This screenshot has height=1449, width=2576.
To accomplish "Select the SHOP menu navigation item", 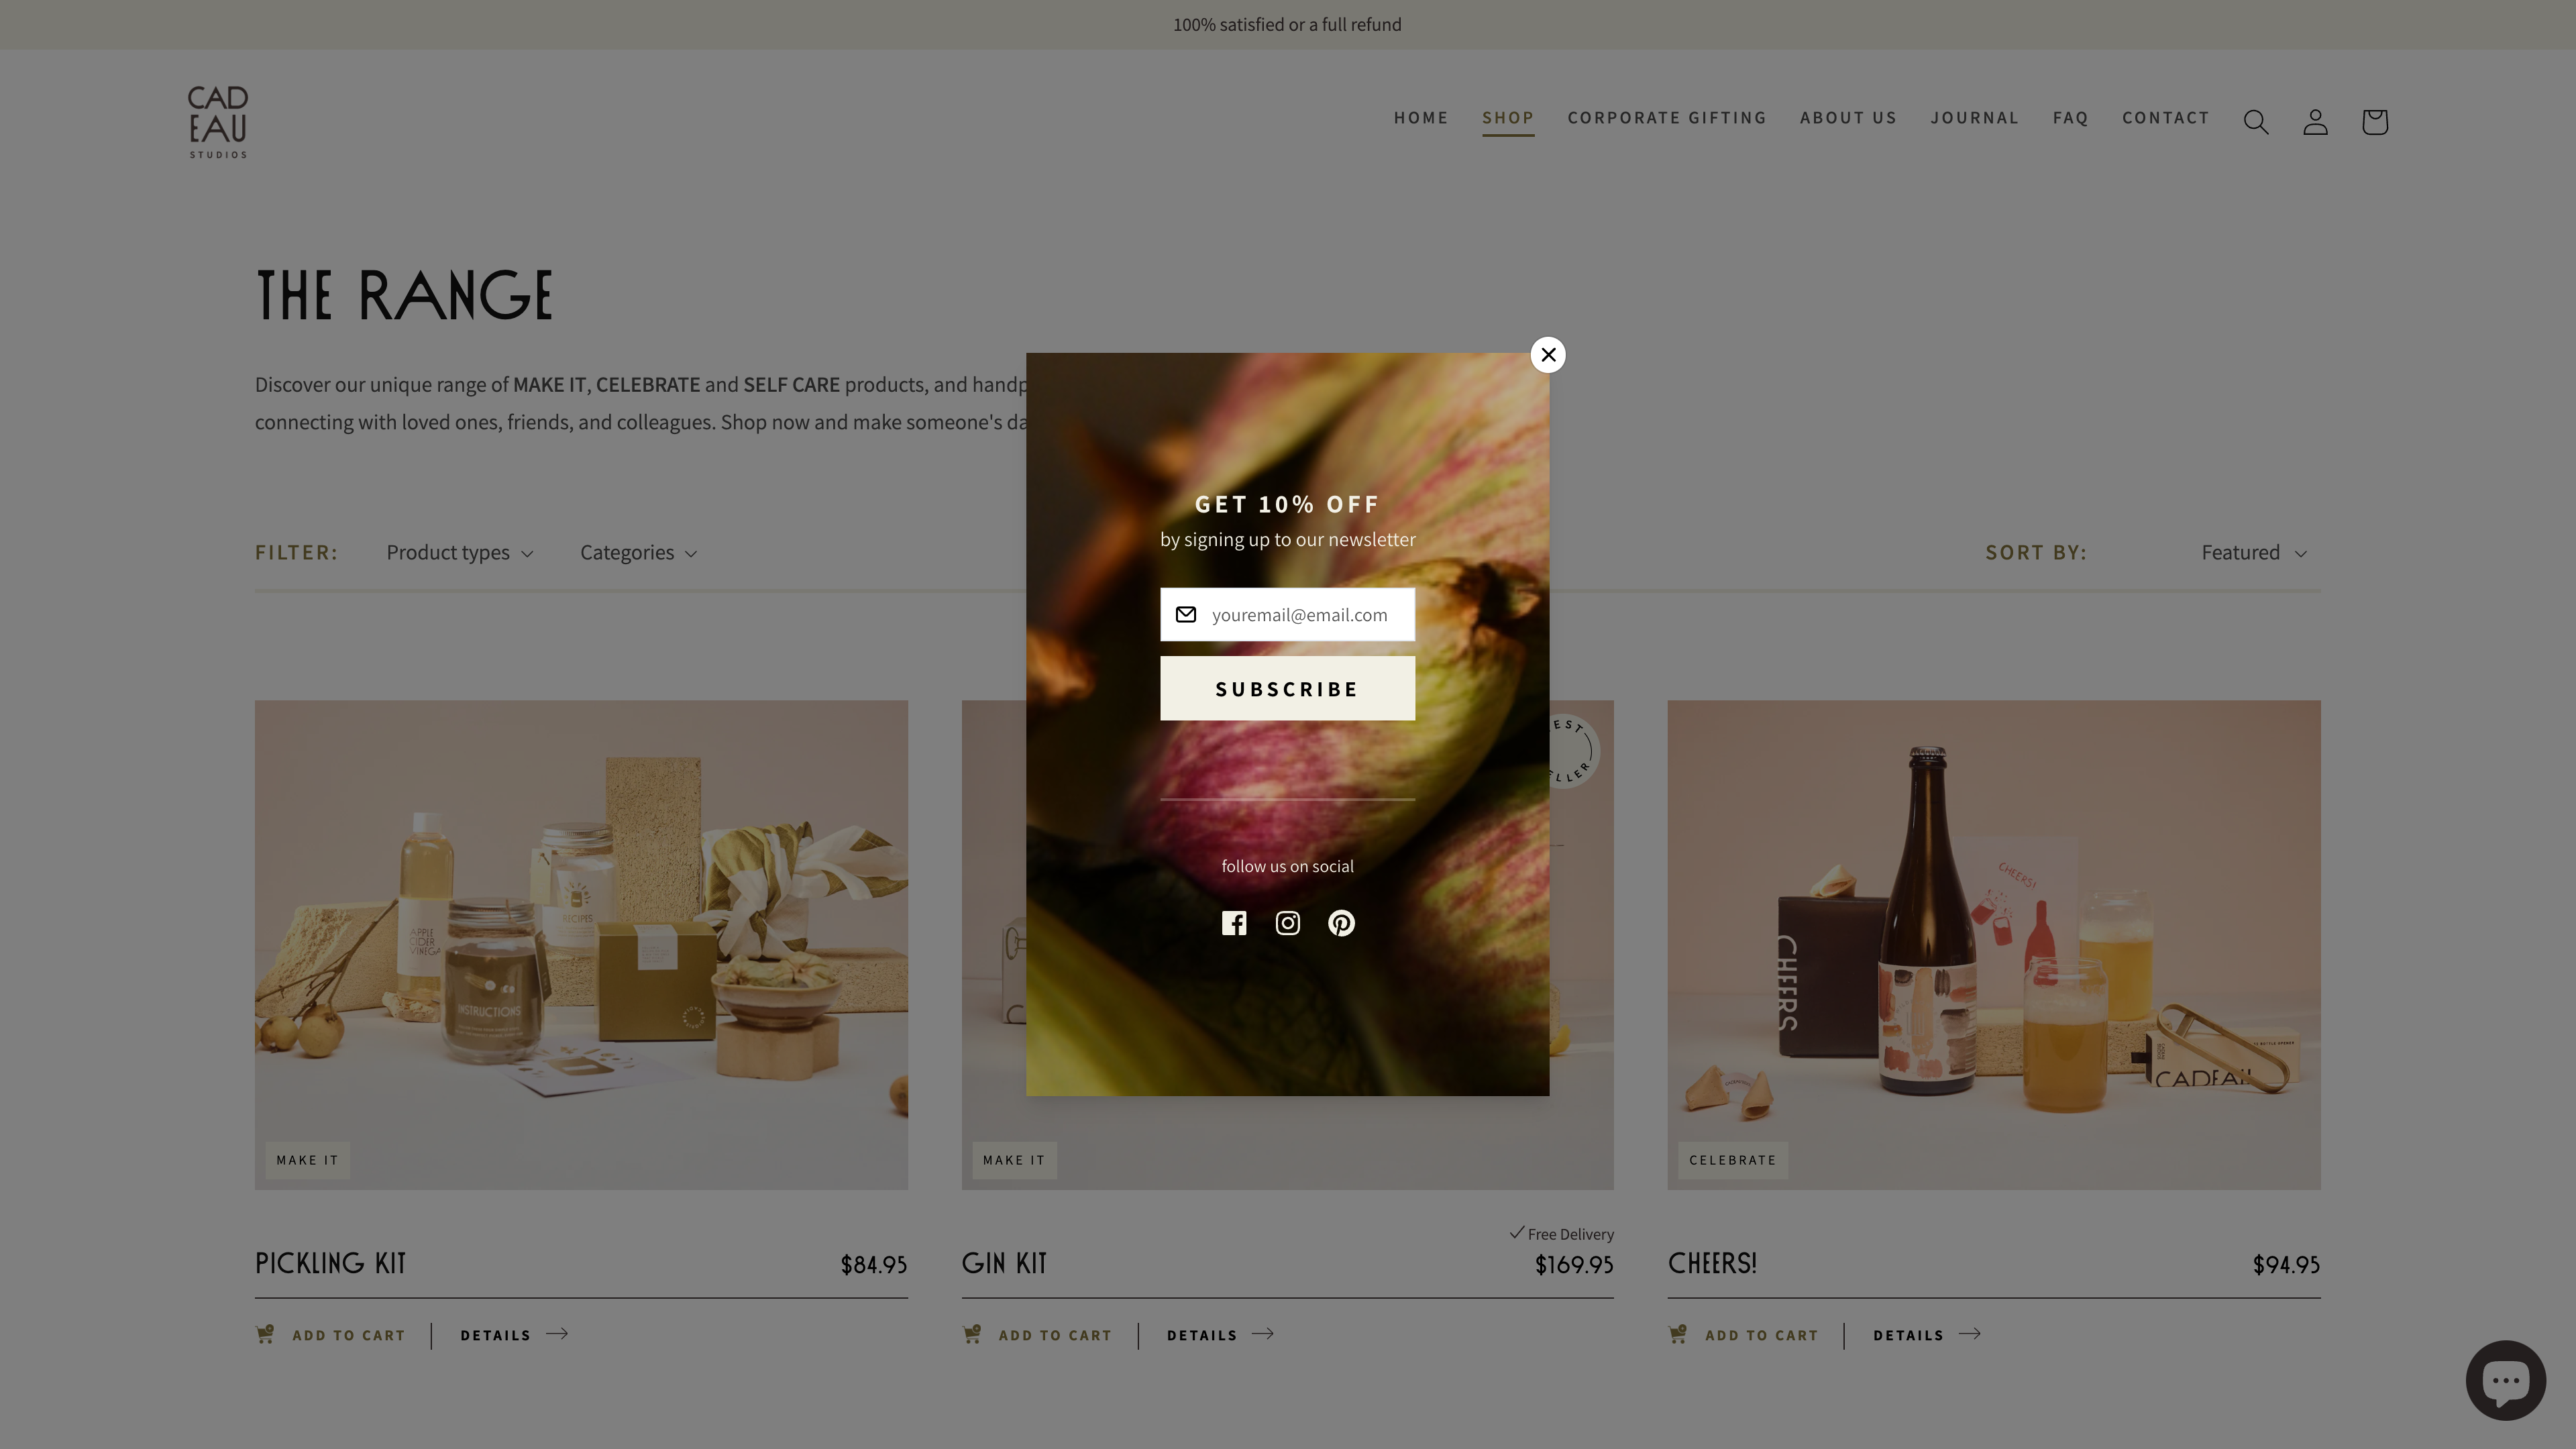I will [x=1507, y=117].
